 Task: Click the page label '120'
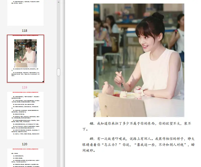(x=24, y=144)
